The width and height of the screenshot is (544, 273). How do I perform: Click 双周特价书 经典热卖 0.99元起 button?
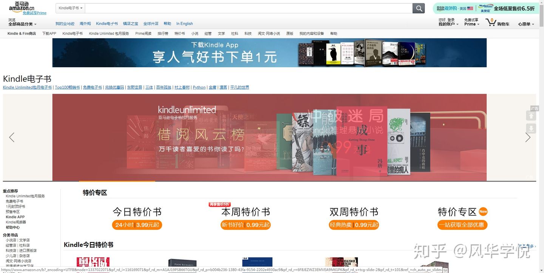pos(354,225)
